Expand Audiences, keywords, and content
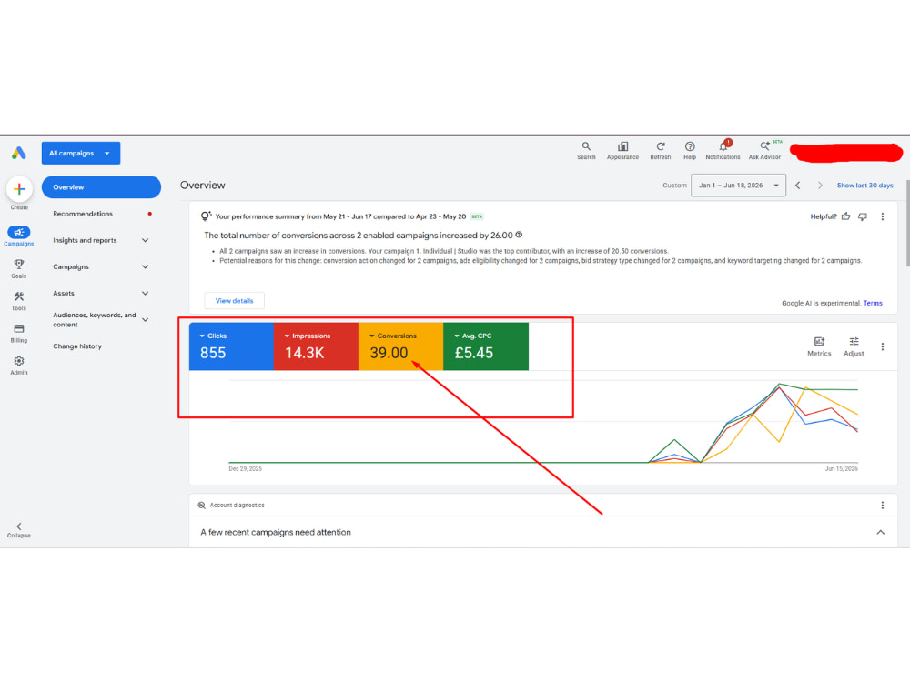 (100, 319)
